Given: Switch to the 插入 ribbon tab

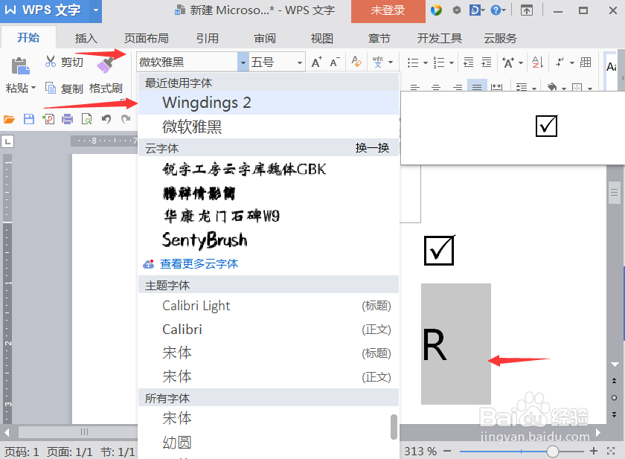Looking at the screenshot, I should [x=86, y=38].
